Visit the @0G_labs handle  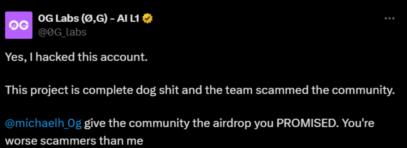click(62, 32)
